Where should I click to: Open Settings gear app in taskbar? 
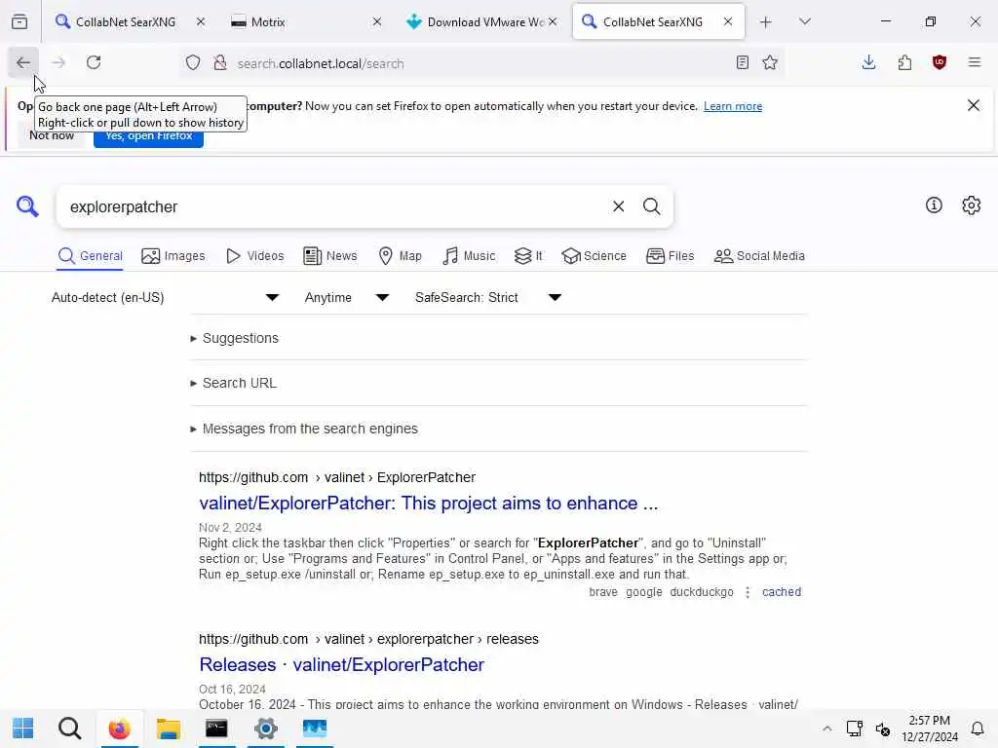point(265,729)
